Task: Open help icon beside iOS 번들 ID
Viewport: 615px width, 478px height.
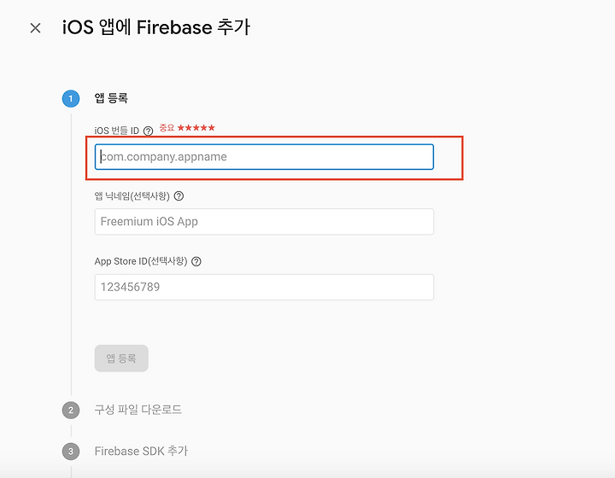Action: tap(148, 131)
